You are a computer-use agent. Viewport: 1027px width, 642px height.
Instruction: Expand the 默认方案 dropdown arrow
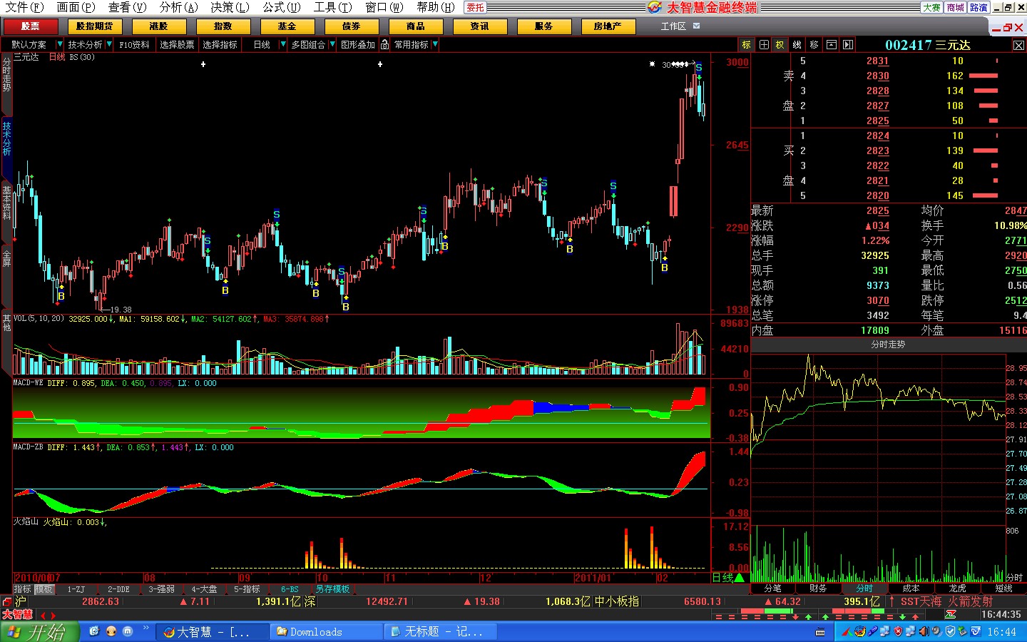click(x=60, y=44)
